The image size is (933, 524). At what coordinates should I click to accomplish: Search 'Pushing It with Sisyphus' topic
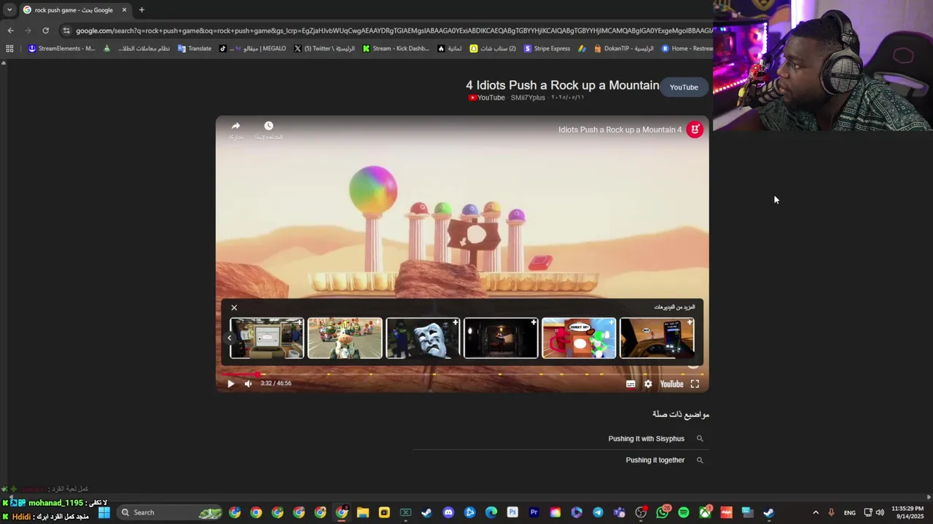point(647,439)
